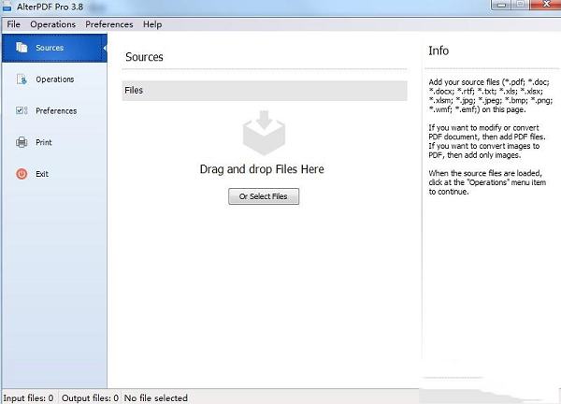Click the Preferences checklist icon in sidebar
The image size is (561, 404).
coord(22,110)
